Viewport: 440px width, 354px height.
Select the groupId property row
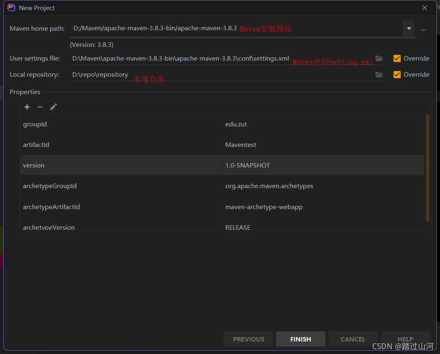click(222, 124)
